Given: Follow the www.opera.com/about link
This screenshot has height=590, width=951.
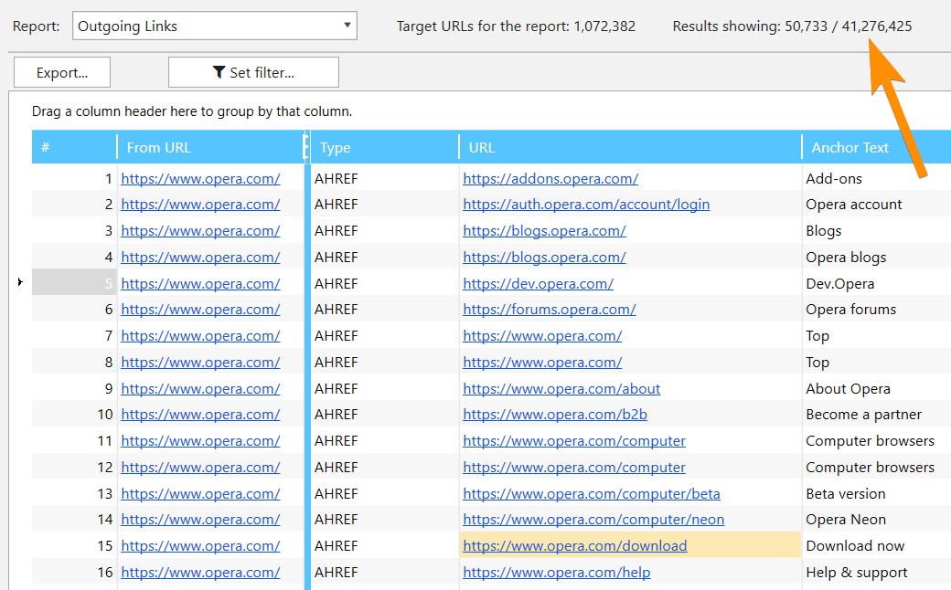Looking at the screenshot, I should tap(561, 389).
